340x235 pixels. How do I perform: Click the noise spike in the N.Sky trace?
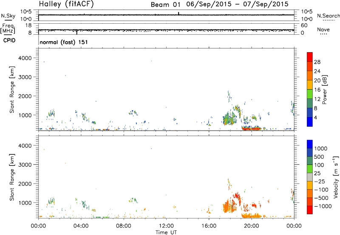tap(178, 14)
